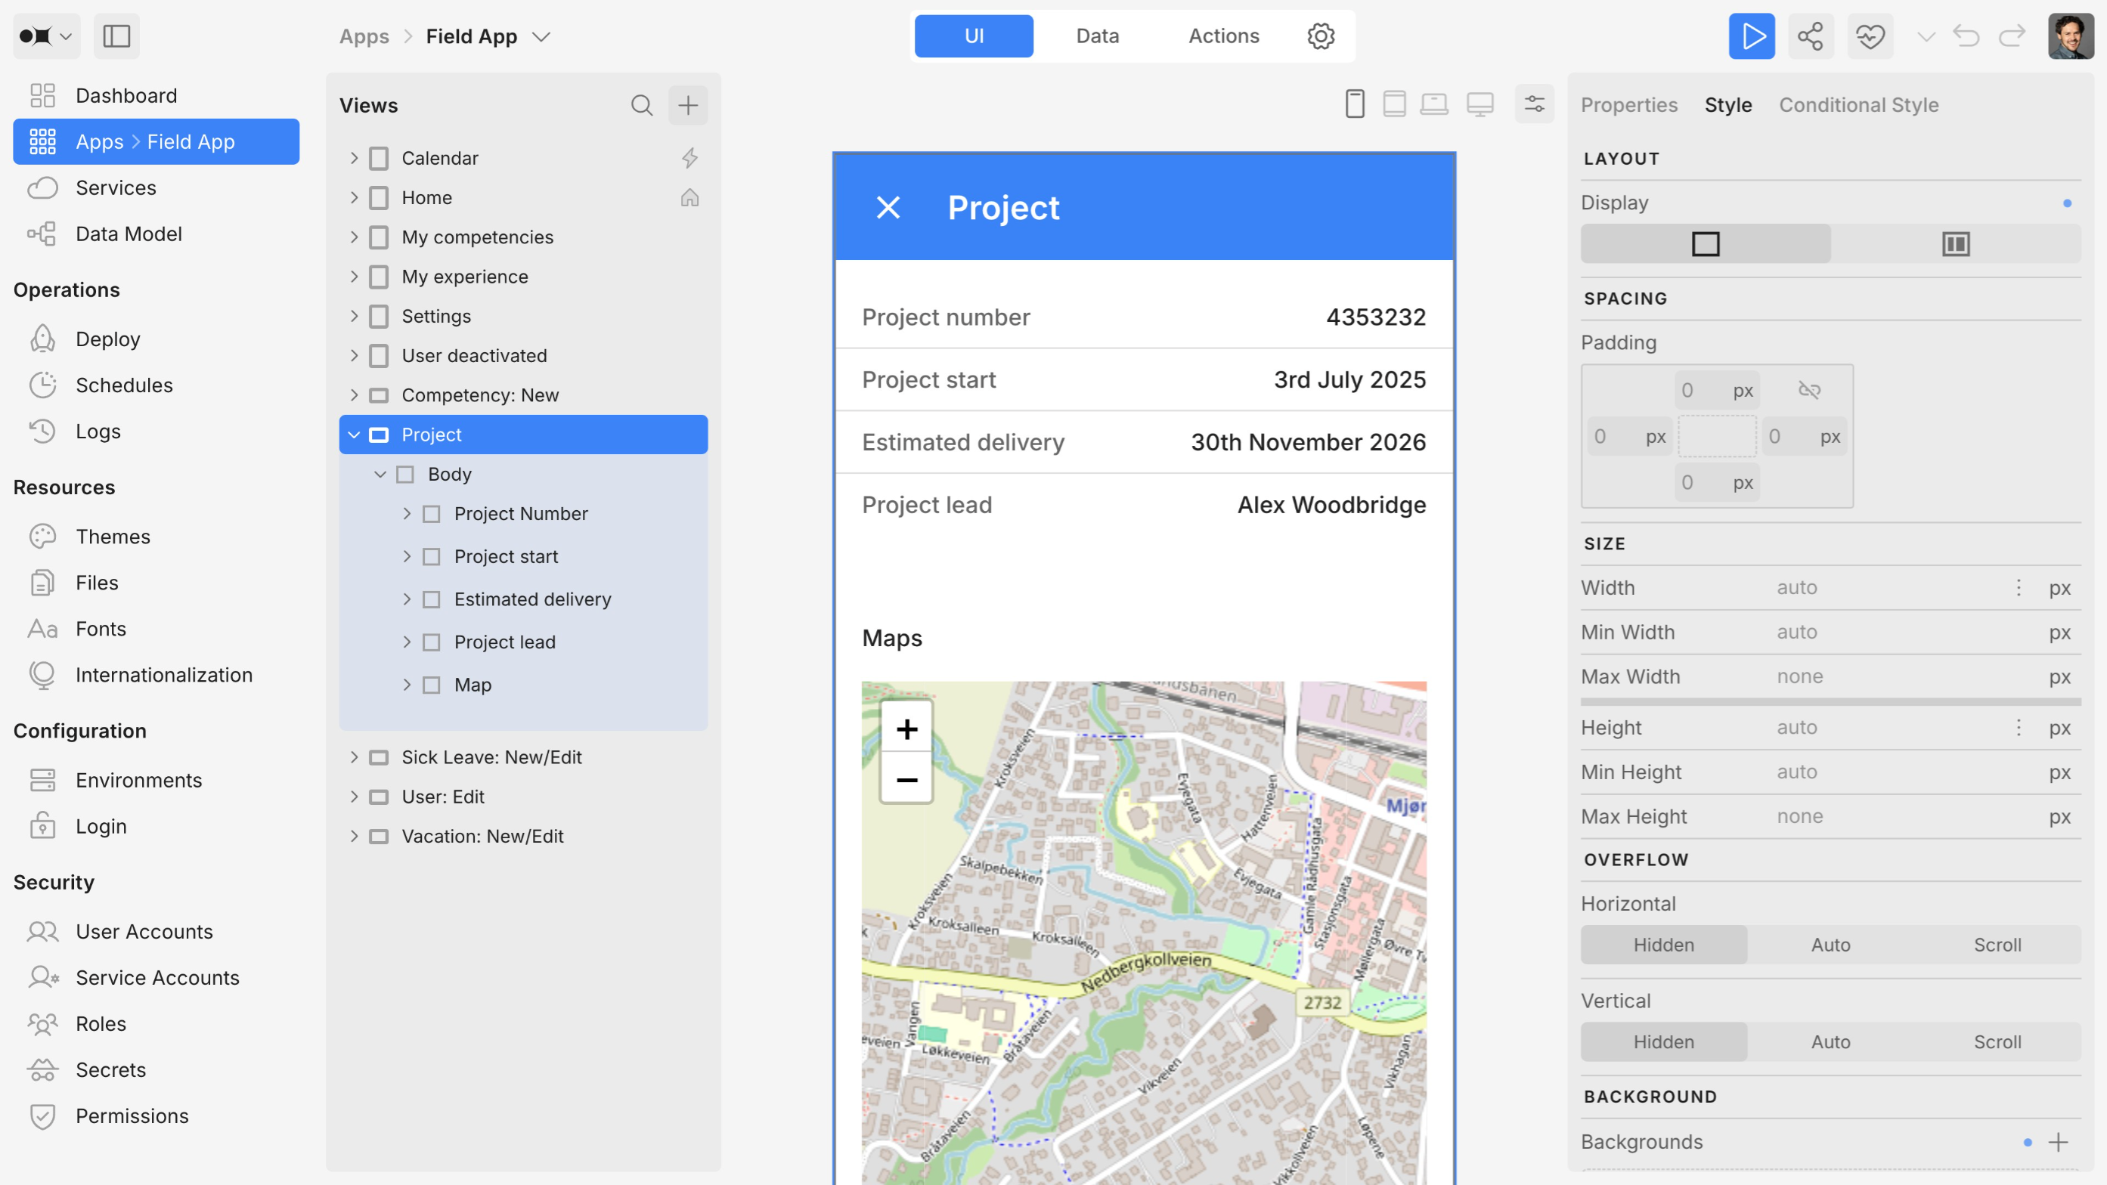This screenshot has width=2107, height=1185.
Task: Set vertical overflow to Auto
Action: [x=1830, y=1042]
